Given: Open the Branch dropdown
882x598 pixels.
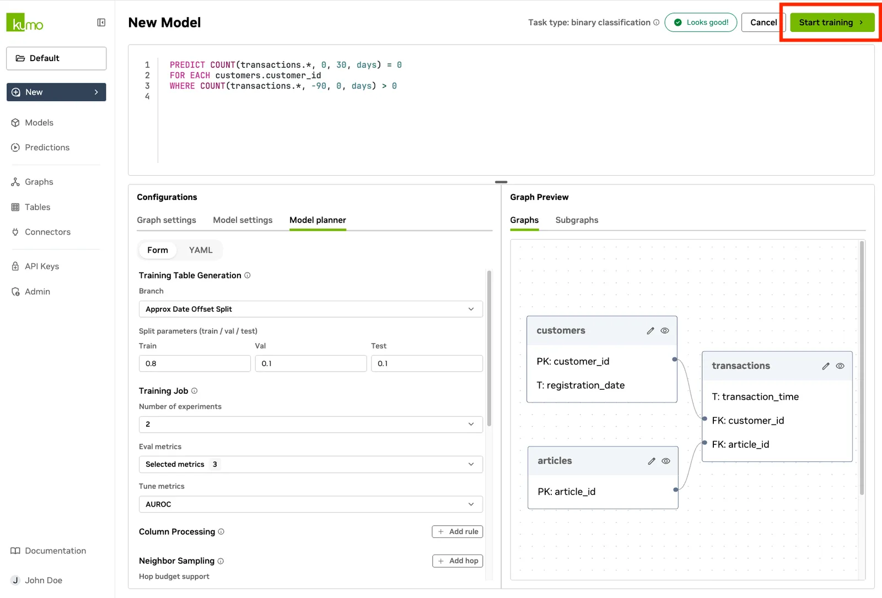Looking at the screenshot, I should point(311,309).
